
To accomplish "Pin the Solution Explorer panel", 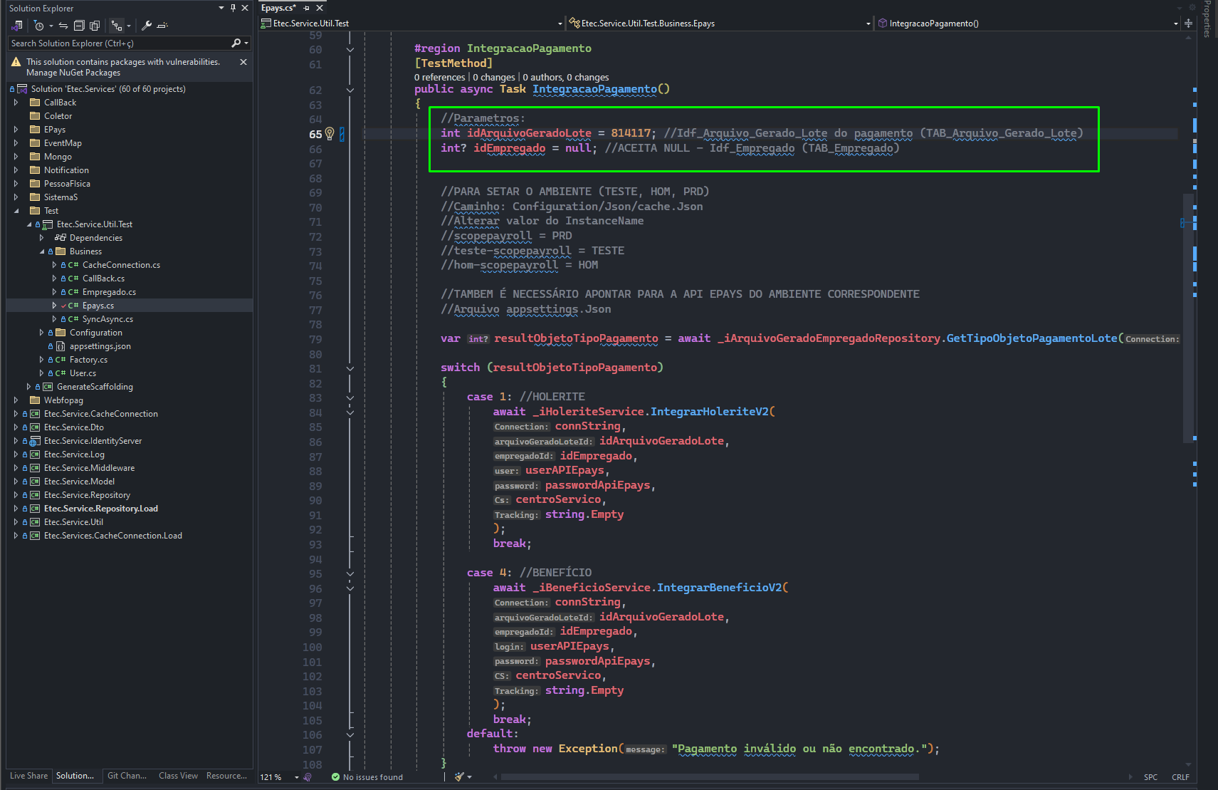I will click(233, 8).
